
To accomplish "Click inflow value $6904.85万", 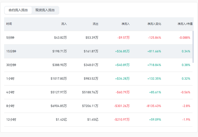I will 59,106.
